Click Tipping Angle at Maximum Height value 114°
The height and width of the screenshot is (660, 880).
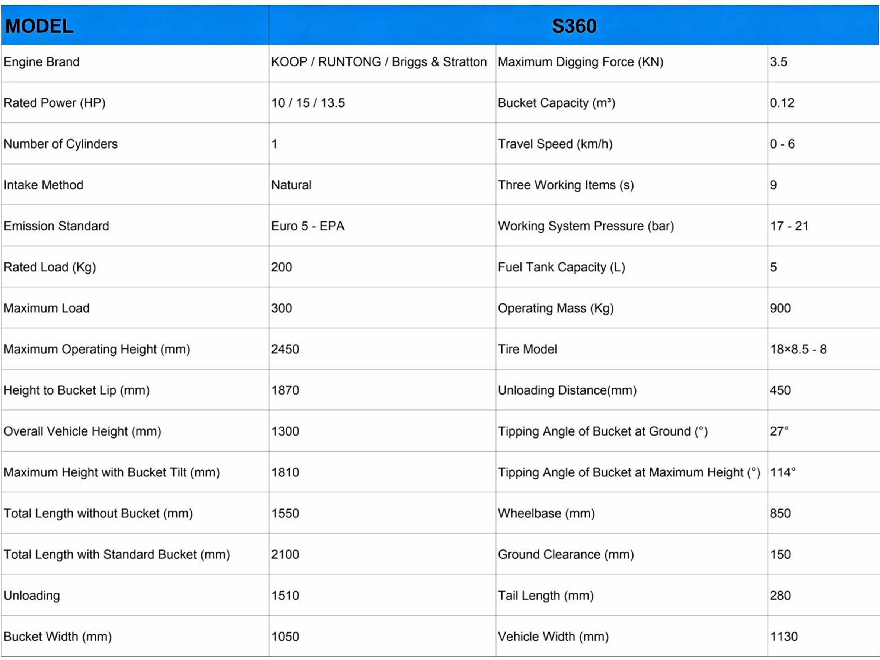[782, 472]
